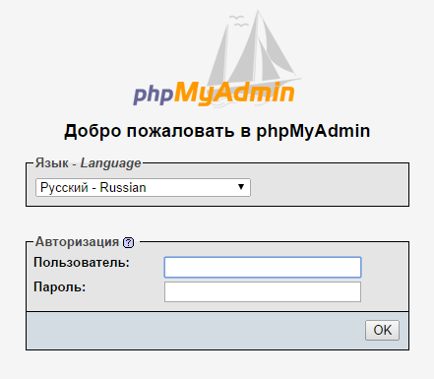Viewport: 434px width, 379px height.
Task: Click the language selector's dropdown arrow
Action: [241, 187]
